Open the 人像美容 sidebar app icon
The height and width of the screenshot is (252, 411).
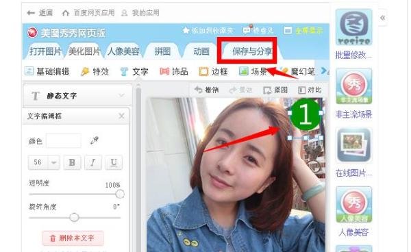[354, 204]
